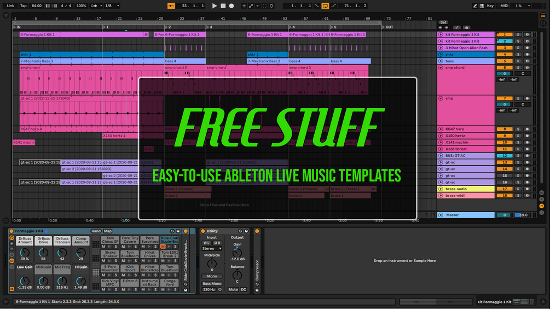Enable MIDI map mode
The image size is (550, 309).
(505, 5)
